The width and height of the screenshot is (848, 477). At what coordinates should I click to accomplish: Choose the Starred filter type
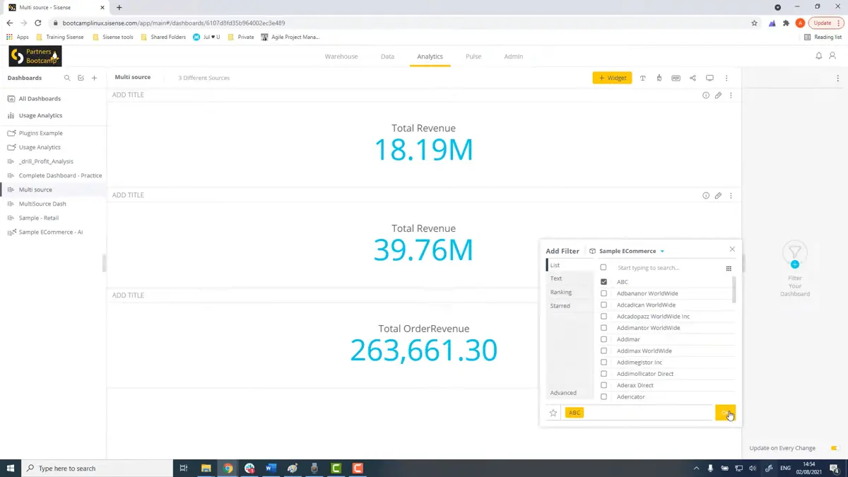click(x=570, y=306)
